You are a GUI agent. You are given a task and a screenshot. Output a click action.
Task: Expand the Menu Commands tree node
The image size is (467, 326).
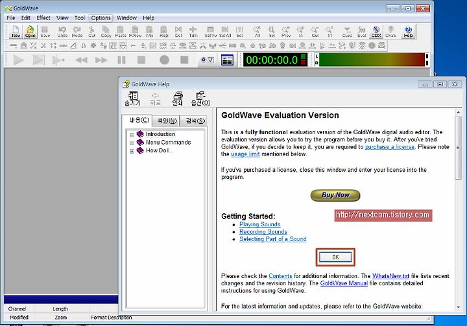(x=132, y=143)
